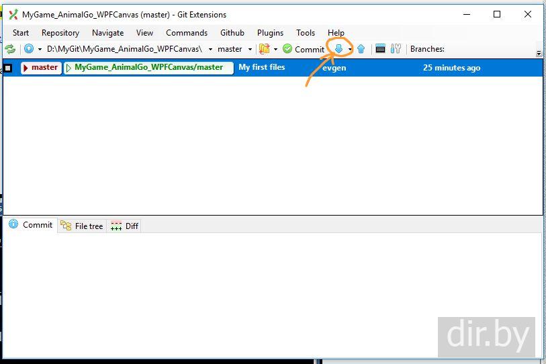
Task: Close the Git Extensions window
Action: [528, 14]
